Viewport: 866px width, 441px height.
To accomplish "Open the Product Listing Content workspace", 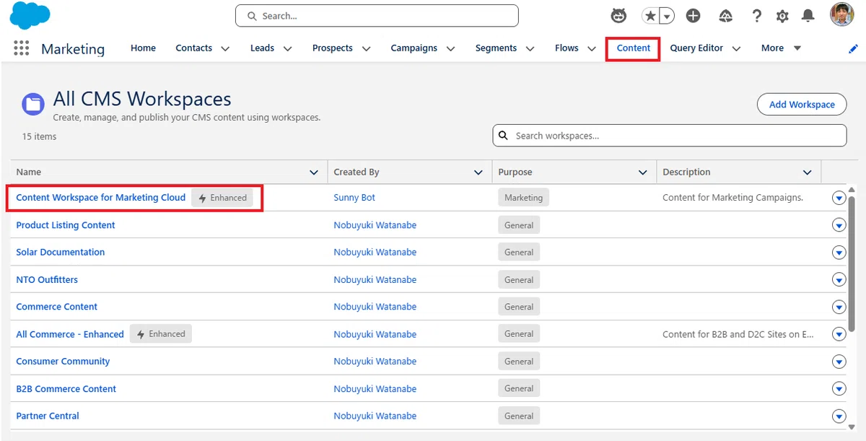I will coord(66,225).
